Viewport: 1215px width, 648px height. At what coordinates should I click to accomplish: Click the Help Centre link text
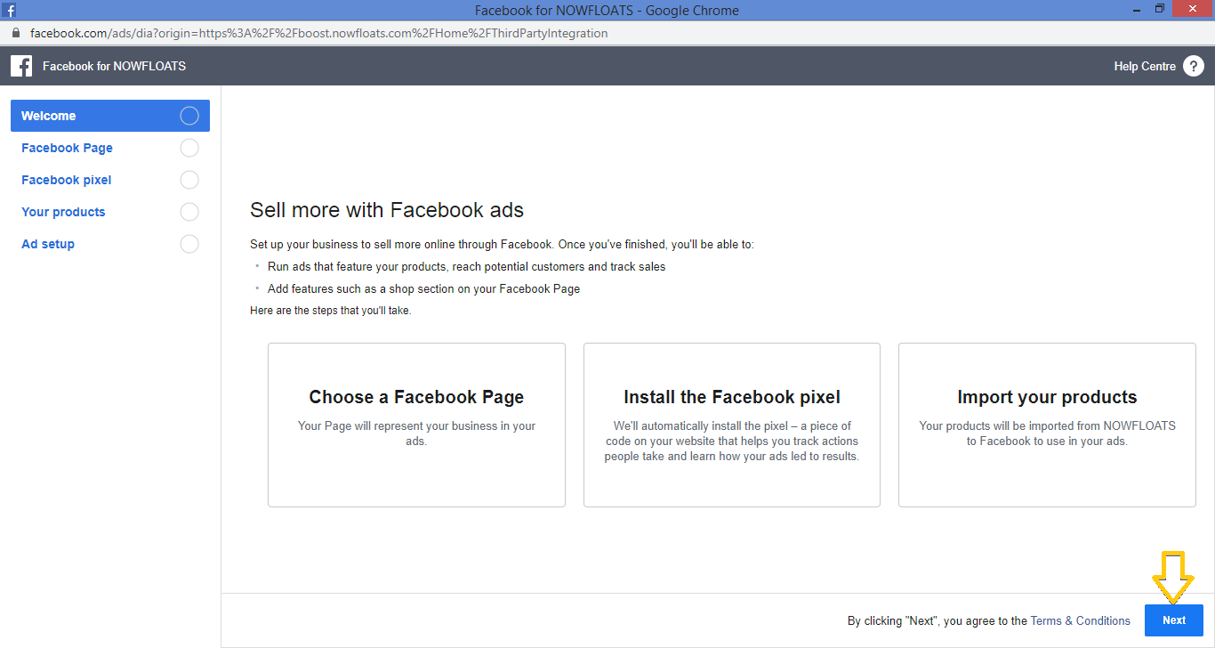coord(1145,66)
